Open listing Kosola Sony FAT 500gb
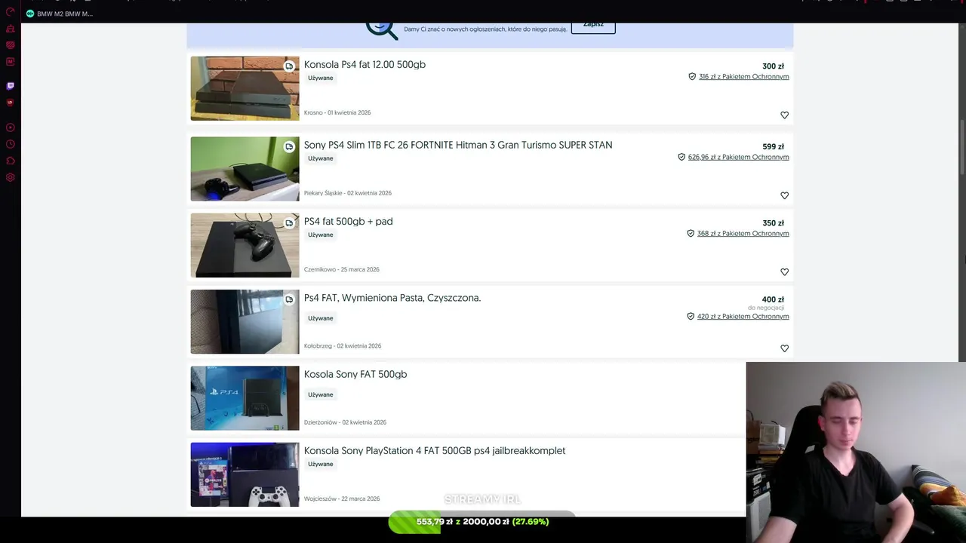 pos(355,374)
